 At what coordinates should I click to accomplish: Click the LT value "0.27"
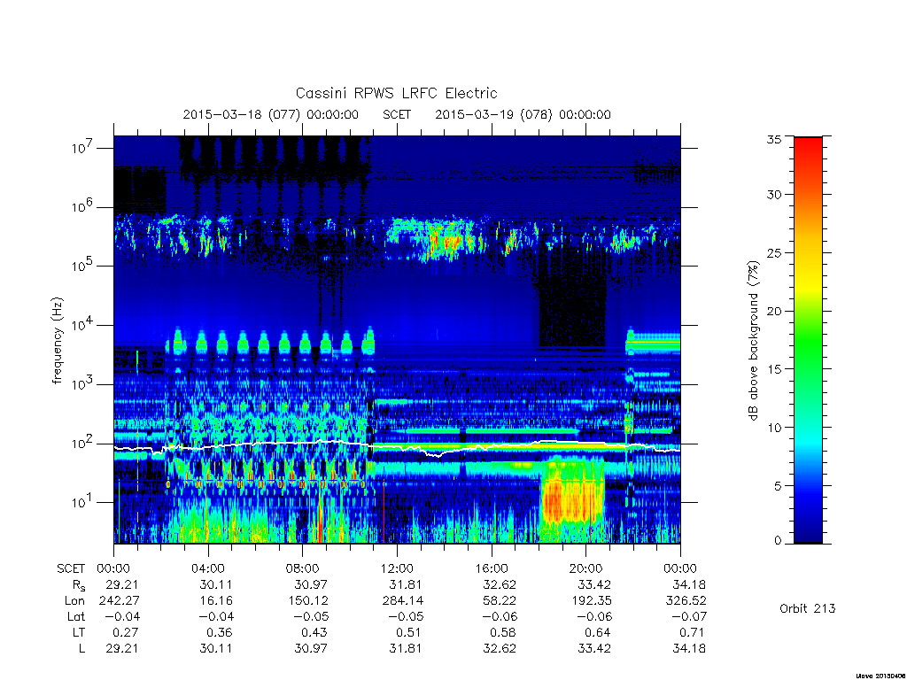click(126, 632)
